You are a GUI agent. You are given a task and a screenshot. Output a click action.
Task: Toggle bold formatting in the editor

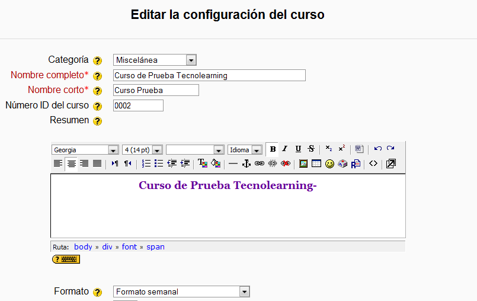pos(273,149)
